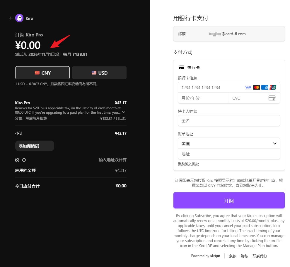This screenshot has width=290, height=267.
Task: Focus the 全名 cardholder name field
Action: click(229, 121)
